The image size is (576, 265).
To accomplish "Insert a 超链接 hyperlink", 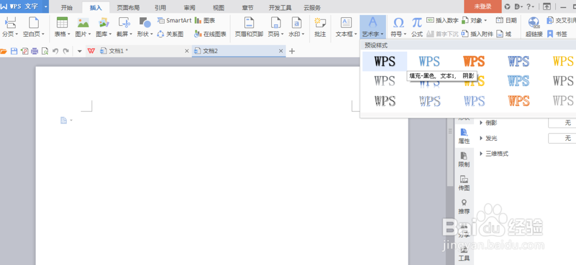I will pyautogui.click(x=534, y=27).
